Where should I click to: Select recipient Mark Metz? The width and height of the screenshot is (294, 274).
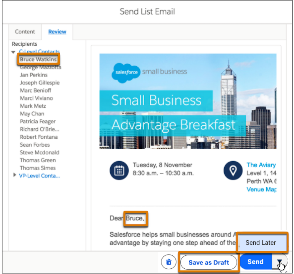tap(33, 106)
